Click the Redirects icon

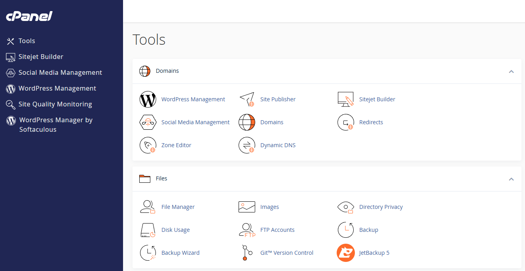click(x=345, y=122)
